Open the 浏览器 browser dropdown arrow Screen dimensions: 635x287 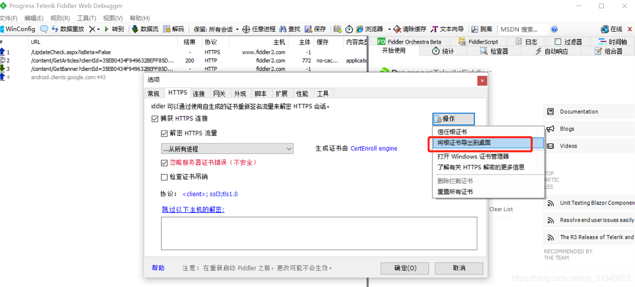tap(389, 29)
